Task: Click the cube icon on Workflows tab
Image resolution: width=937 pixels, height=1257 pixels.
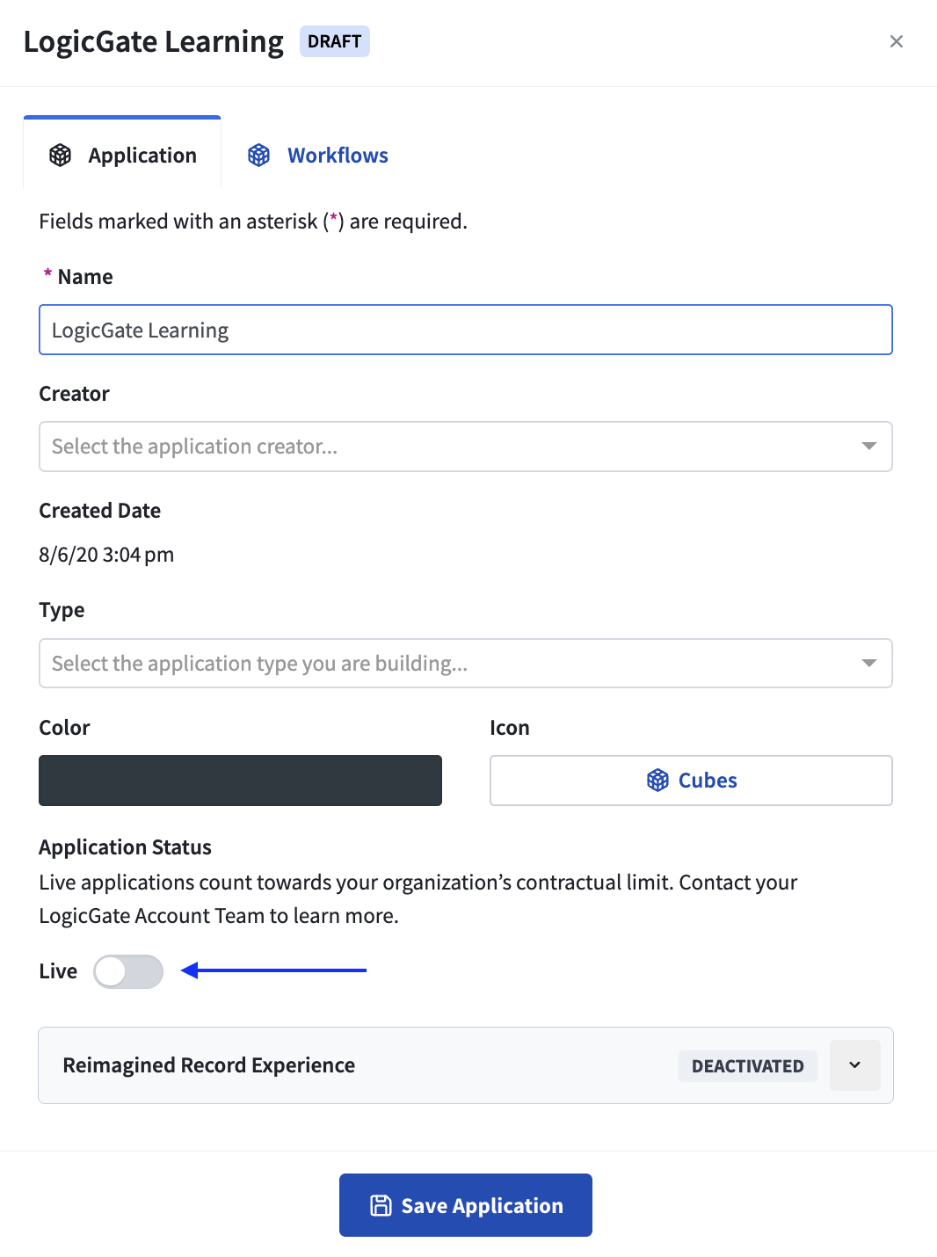Action: pos(258,156)
